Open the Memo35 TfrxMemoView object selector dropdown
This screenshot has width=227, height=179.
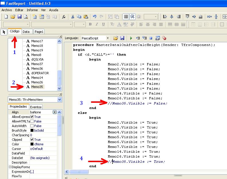pyautogui.click(x=59, y=99)
